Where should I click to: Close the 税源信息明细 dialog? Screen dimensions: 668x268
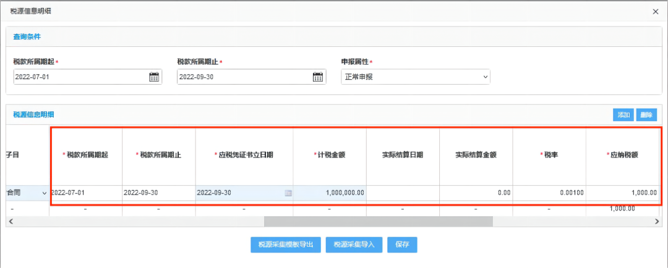(656, 12)
